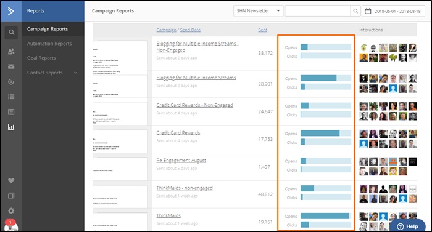Click the Interactions column header text

coord(371,30)
